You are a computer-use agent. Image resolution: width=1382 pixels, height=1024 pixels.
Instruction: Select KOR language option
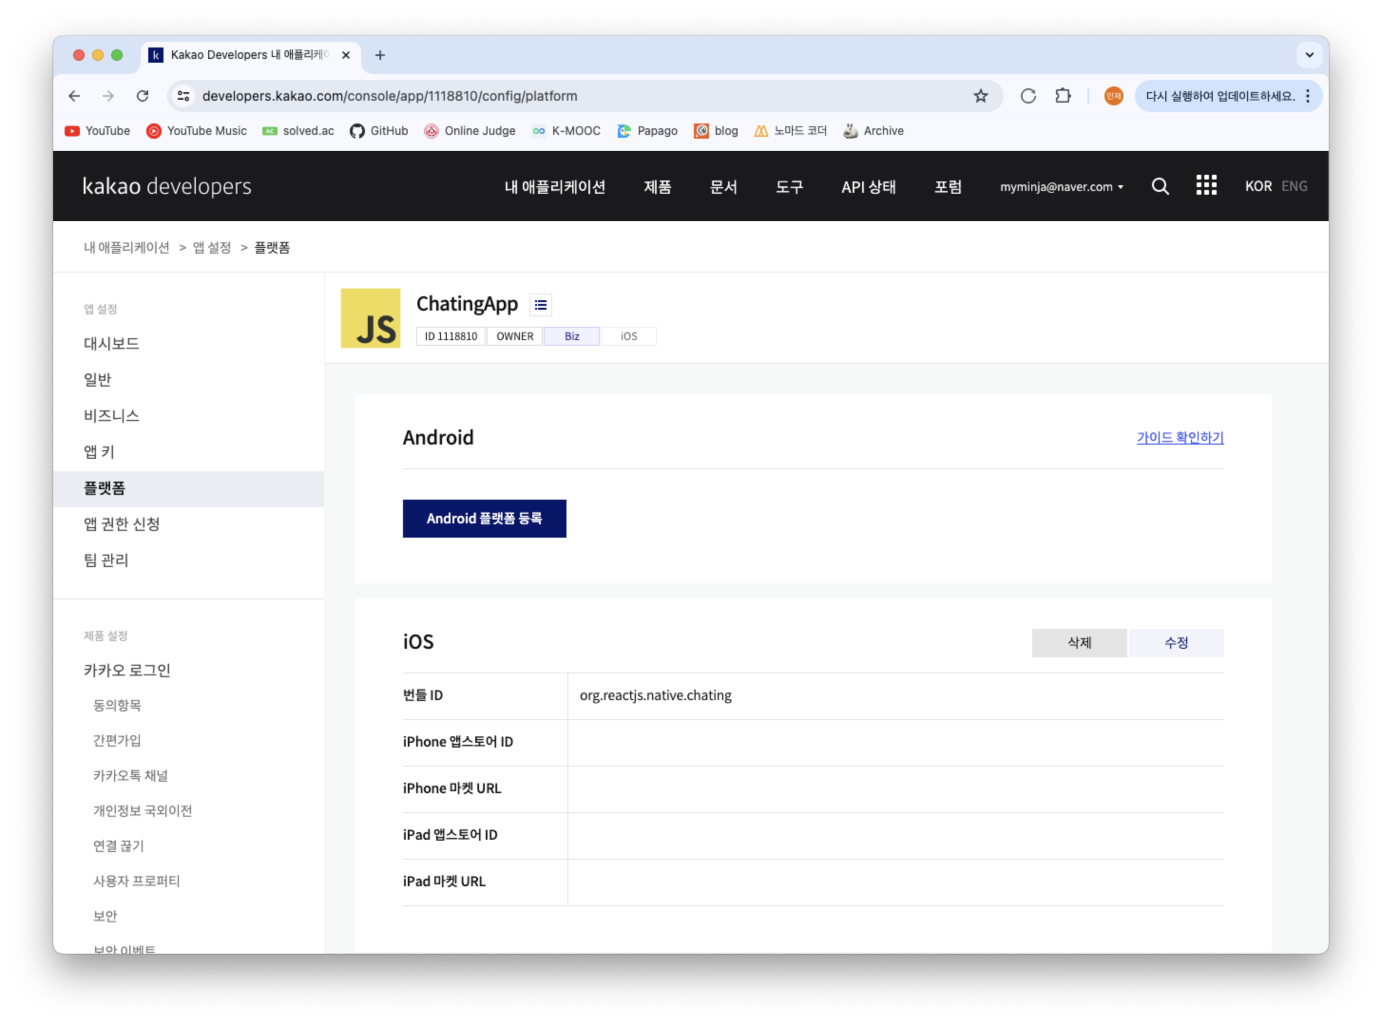pyautogui.click(x=1258, y=187)
